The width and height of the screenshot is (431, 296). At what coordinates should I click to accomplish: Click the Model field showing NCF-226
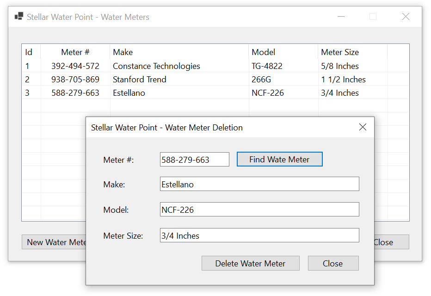(x=259, y=210)
